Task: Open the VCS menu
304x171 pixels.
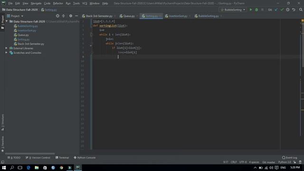Action: [85, 3]
